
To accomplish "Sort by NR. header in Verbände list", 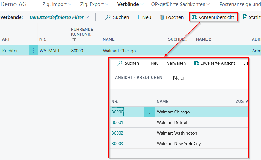I will 43,39.
